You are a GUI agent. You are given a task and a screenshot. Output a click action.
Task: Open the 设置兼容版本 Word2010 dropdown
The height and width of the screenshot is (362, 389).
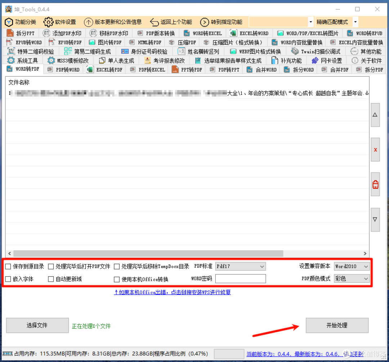352,266
